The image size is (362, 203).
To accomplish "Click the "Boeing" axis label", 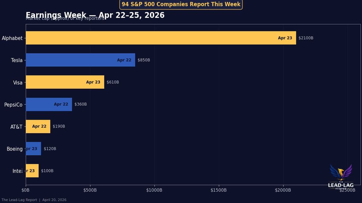I will 14,149.
